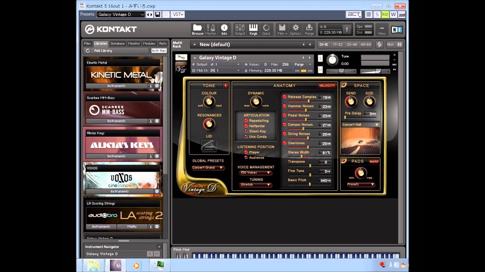This screenshot has width=485, height=272.
Task: Click the Tune knob
Action: tap(332, 60)
